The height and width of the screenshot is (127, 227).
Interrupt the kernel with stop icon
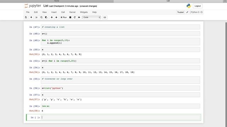[70, 17]
